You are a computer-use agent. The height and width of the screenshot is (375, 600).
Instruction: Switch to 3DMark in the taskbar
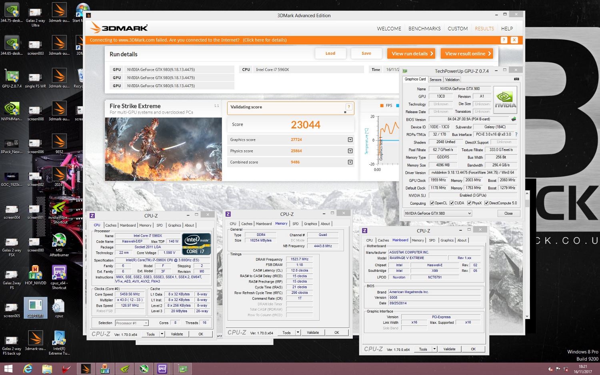(x=86, y=369)
